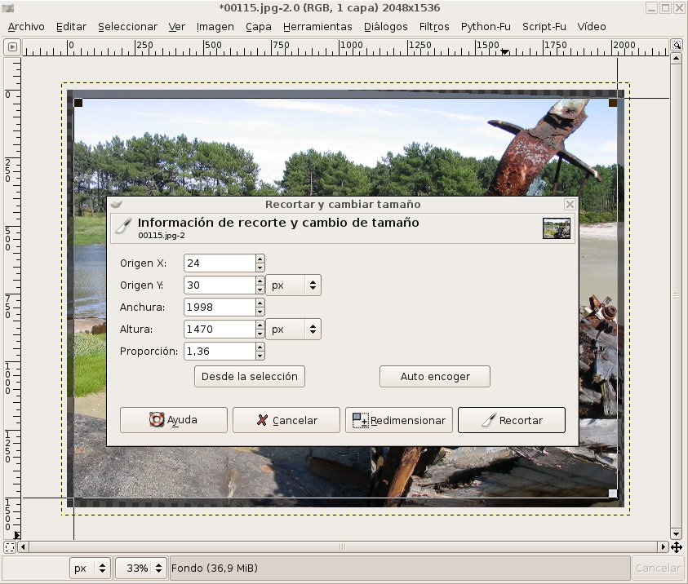
Task: Decrease Origen Y with the down arrow
Action: click(x=260, y=290)
